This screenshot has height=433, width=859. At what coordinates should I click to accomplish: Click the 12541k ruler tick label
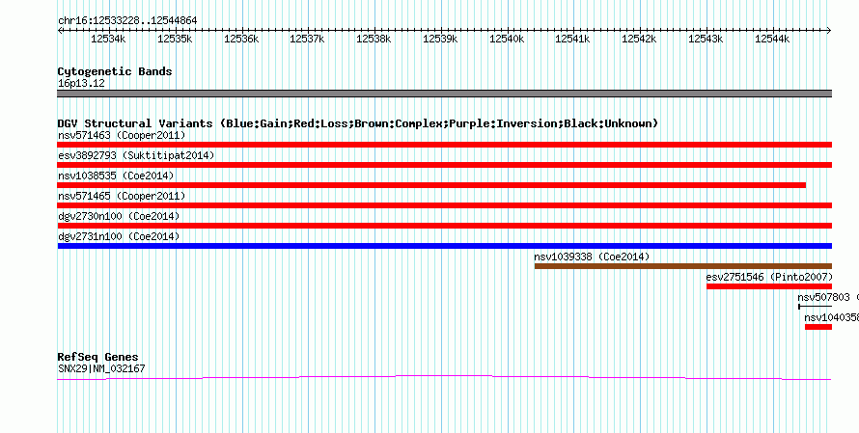point(572,39)
